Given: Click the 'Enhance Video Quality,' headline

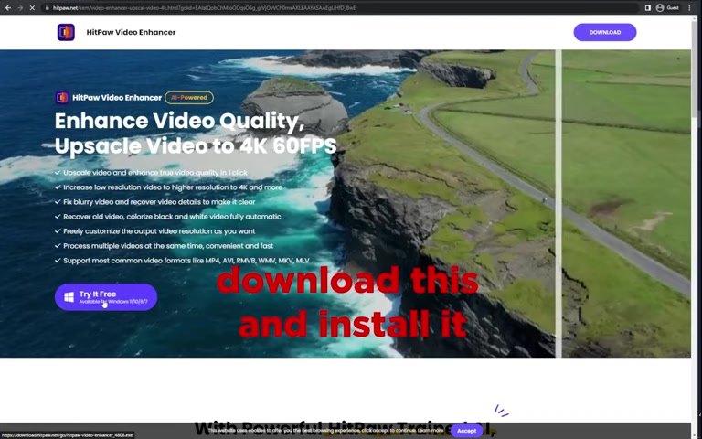Looking at the screenshot, I should pyautogui.click(x=179, y=121).
